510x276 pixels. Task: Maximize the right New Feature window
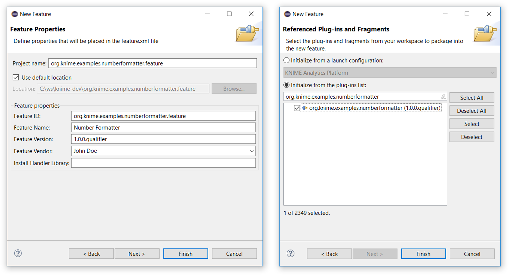click(467, 14)
